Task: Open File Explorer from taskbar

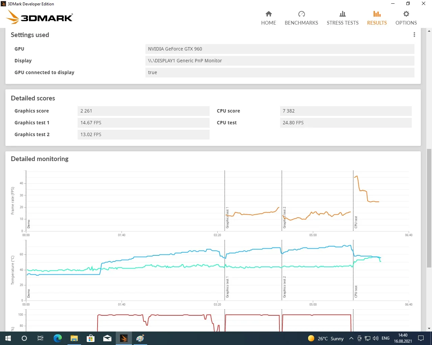Action: (x=74, y=338)
